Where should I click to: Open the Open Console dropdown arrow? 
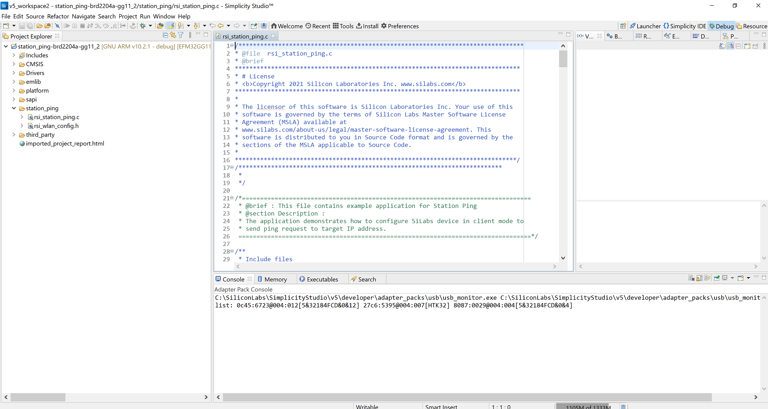(x=748, y=278)
